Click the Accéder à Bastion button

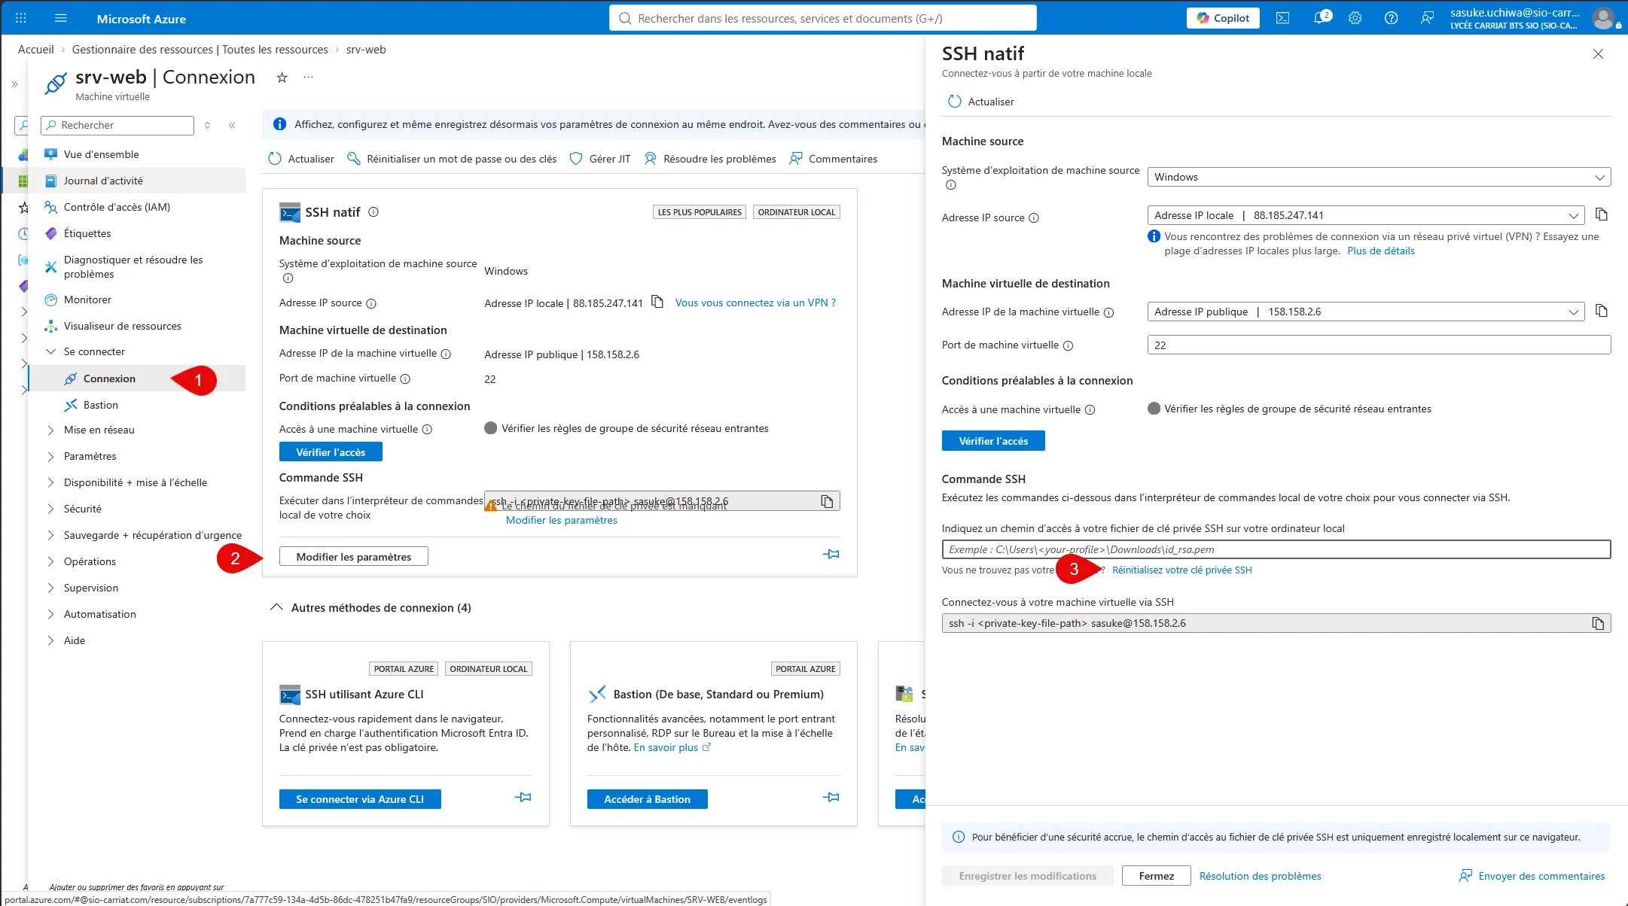(647, 799)
